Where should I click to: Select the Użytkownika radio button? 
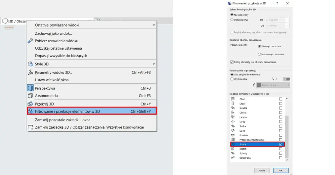tap(232, 79)
